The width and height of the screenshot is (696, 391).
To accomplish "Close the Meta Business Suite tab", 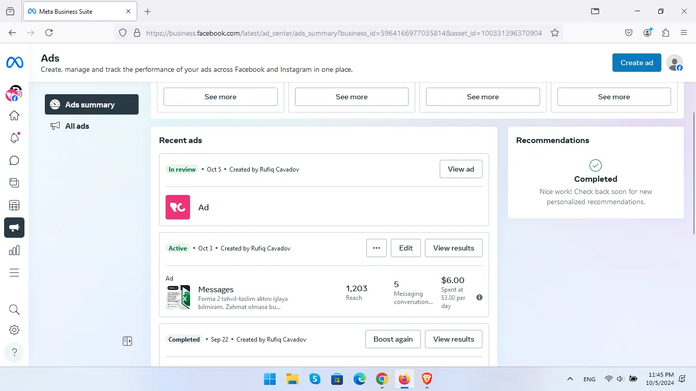I will [128, 11].
